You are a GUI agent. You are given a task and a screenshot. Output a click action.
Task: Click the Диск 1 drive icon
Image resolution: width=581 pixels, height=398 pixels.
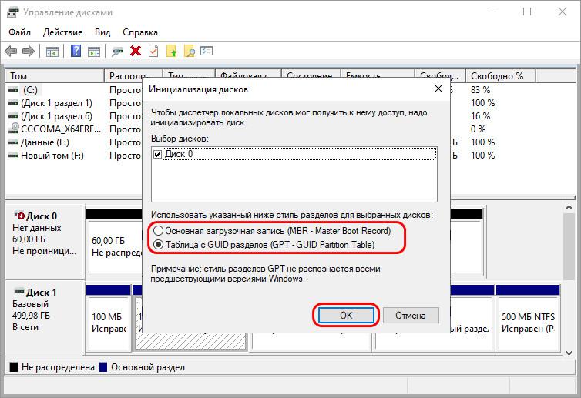(19, 292)
